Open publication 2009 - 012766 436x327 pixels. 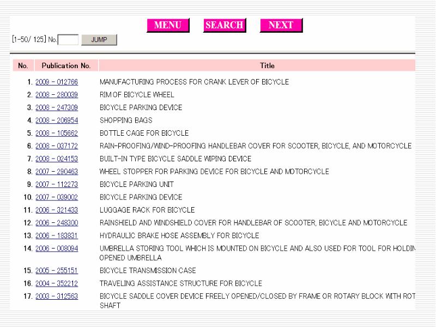click(56, 82)
